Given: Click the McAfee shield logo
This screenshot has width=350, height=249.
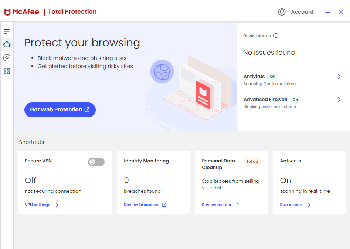Looking at the screenshot, I should point(7,12).
